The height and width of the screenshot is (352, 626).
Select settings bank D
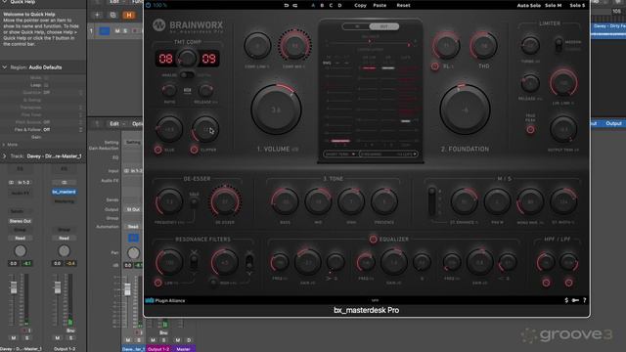[339, 5]
